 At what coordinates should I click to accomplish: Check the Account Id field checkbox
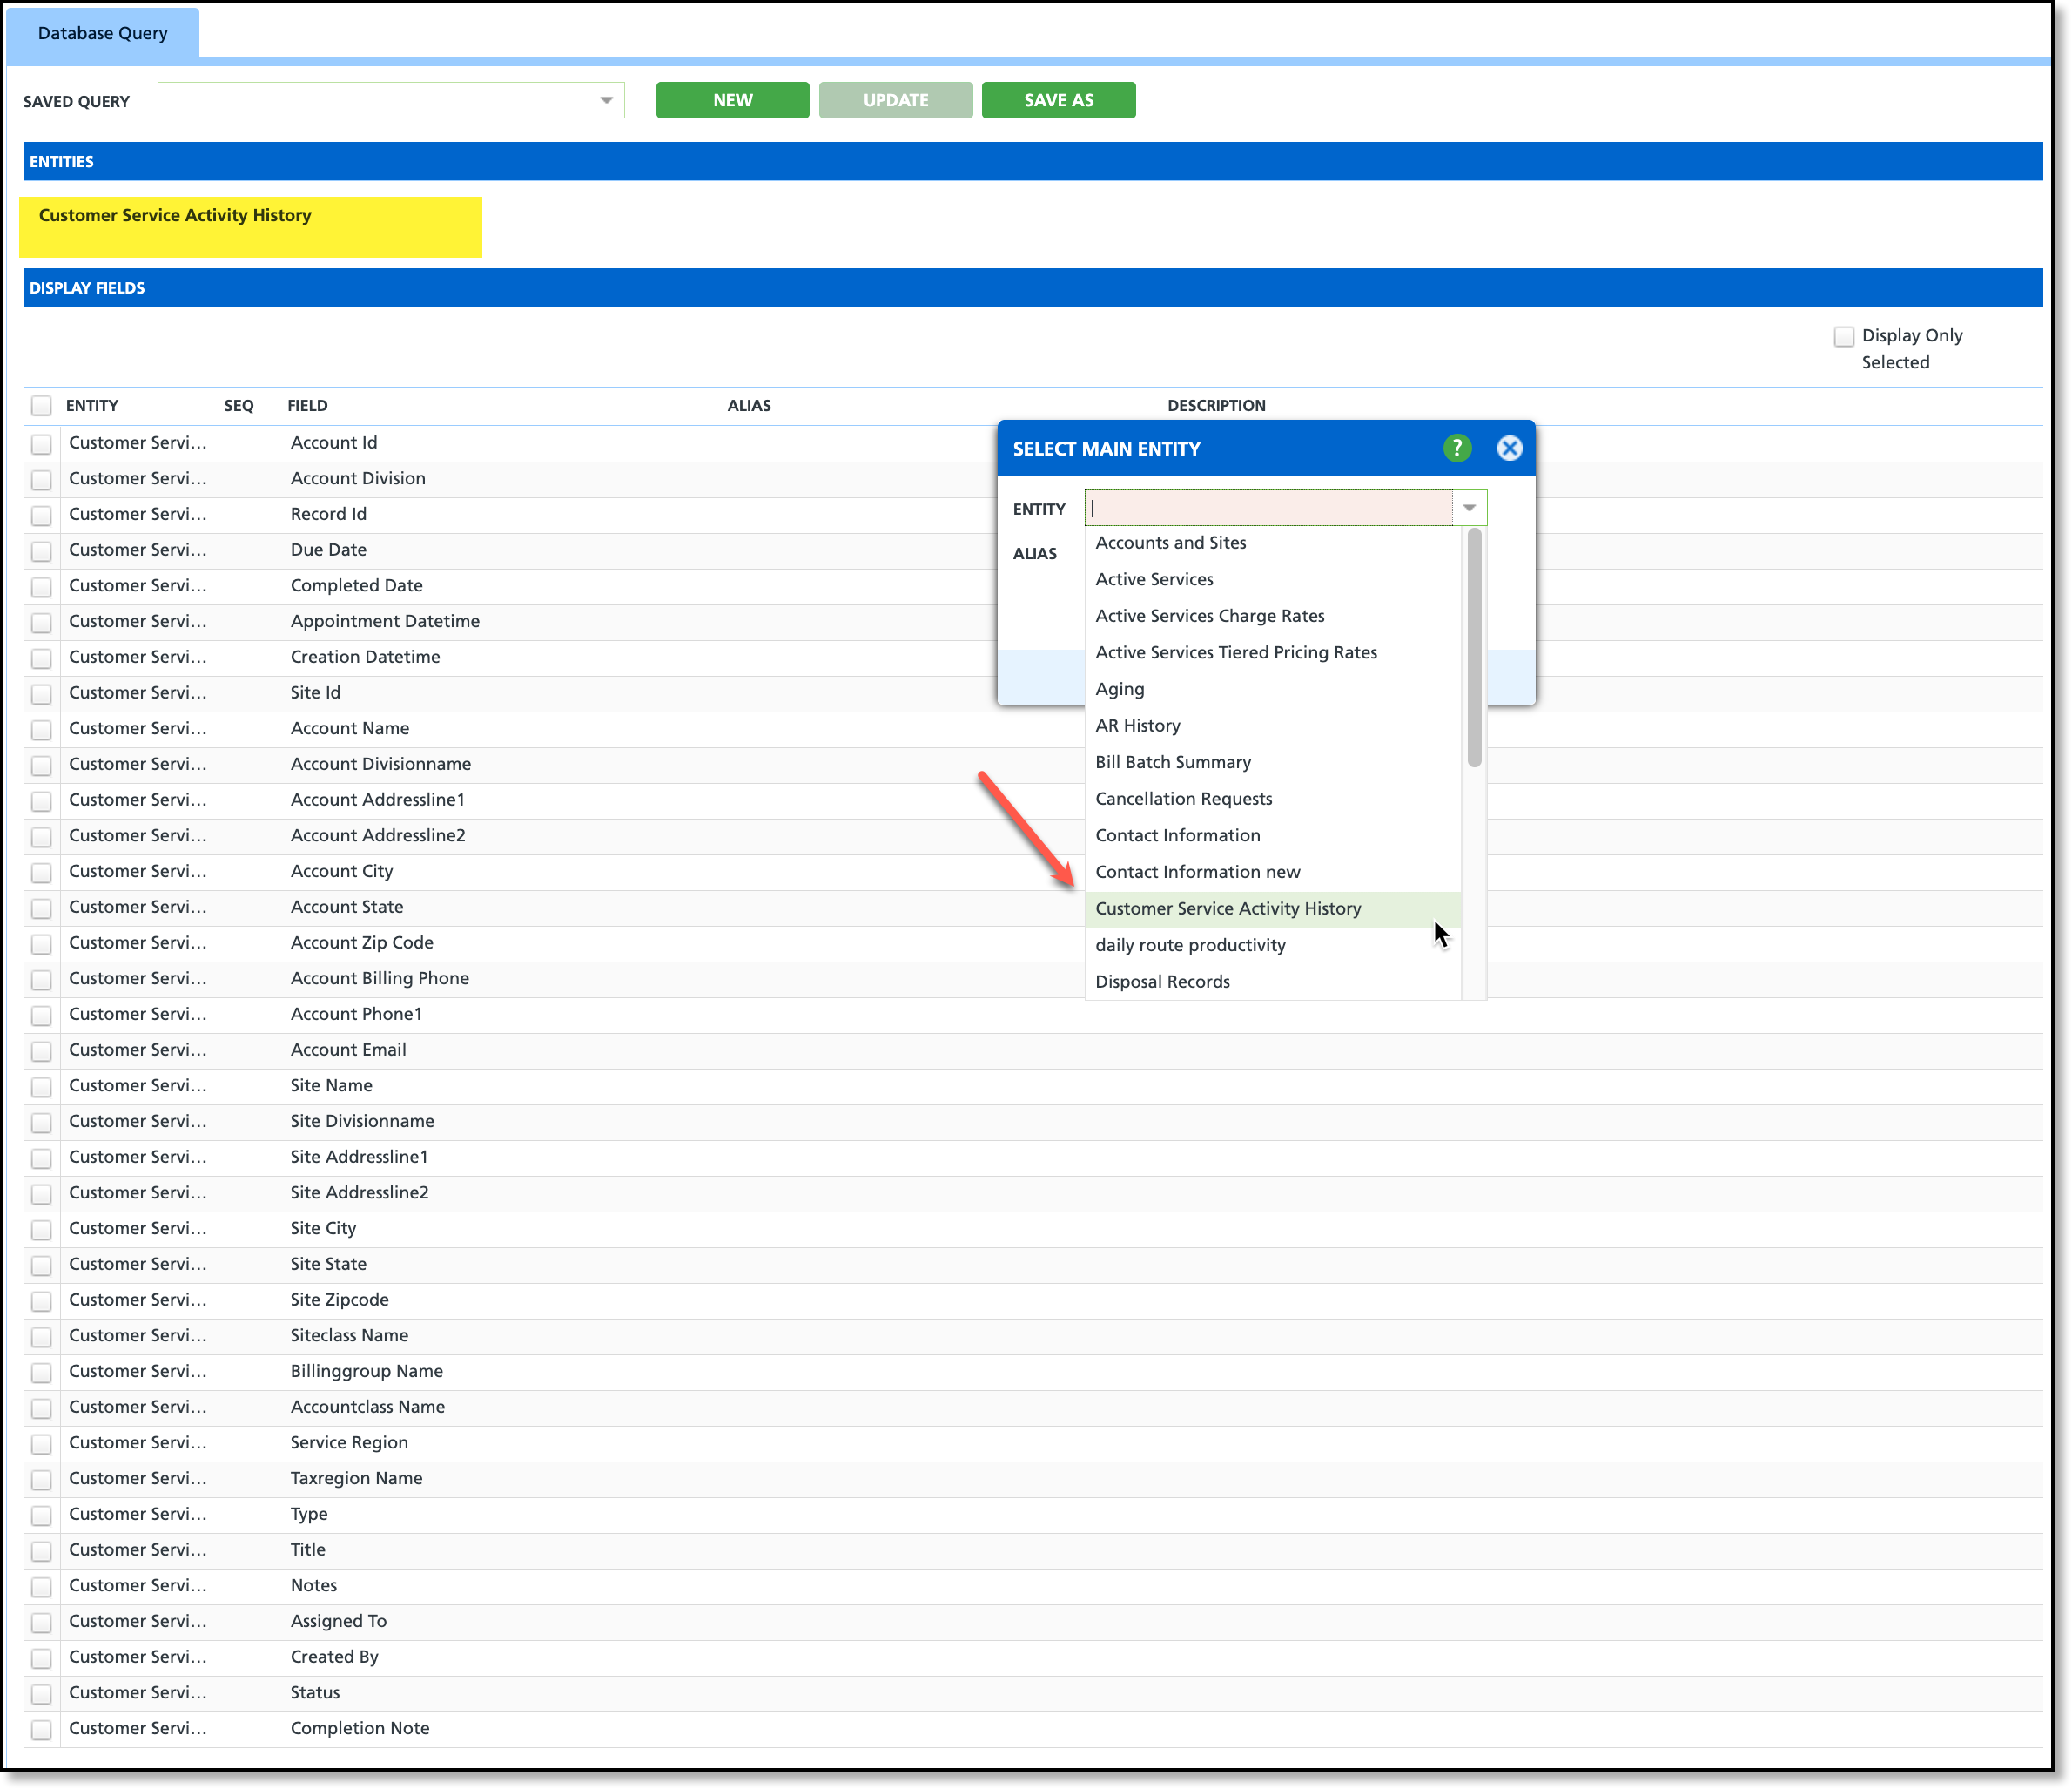point(41,443)
